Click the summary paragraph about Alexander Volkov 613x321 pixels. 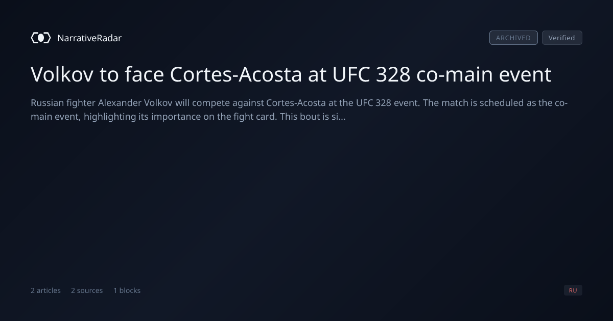(299, 110)
